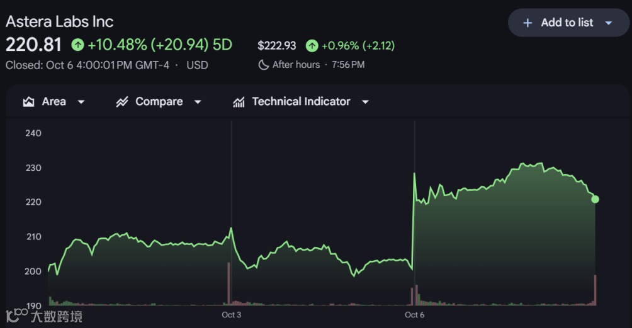Click the Compare trend lines icon
632x328 pixels.
[122, 102]
